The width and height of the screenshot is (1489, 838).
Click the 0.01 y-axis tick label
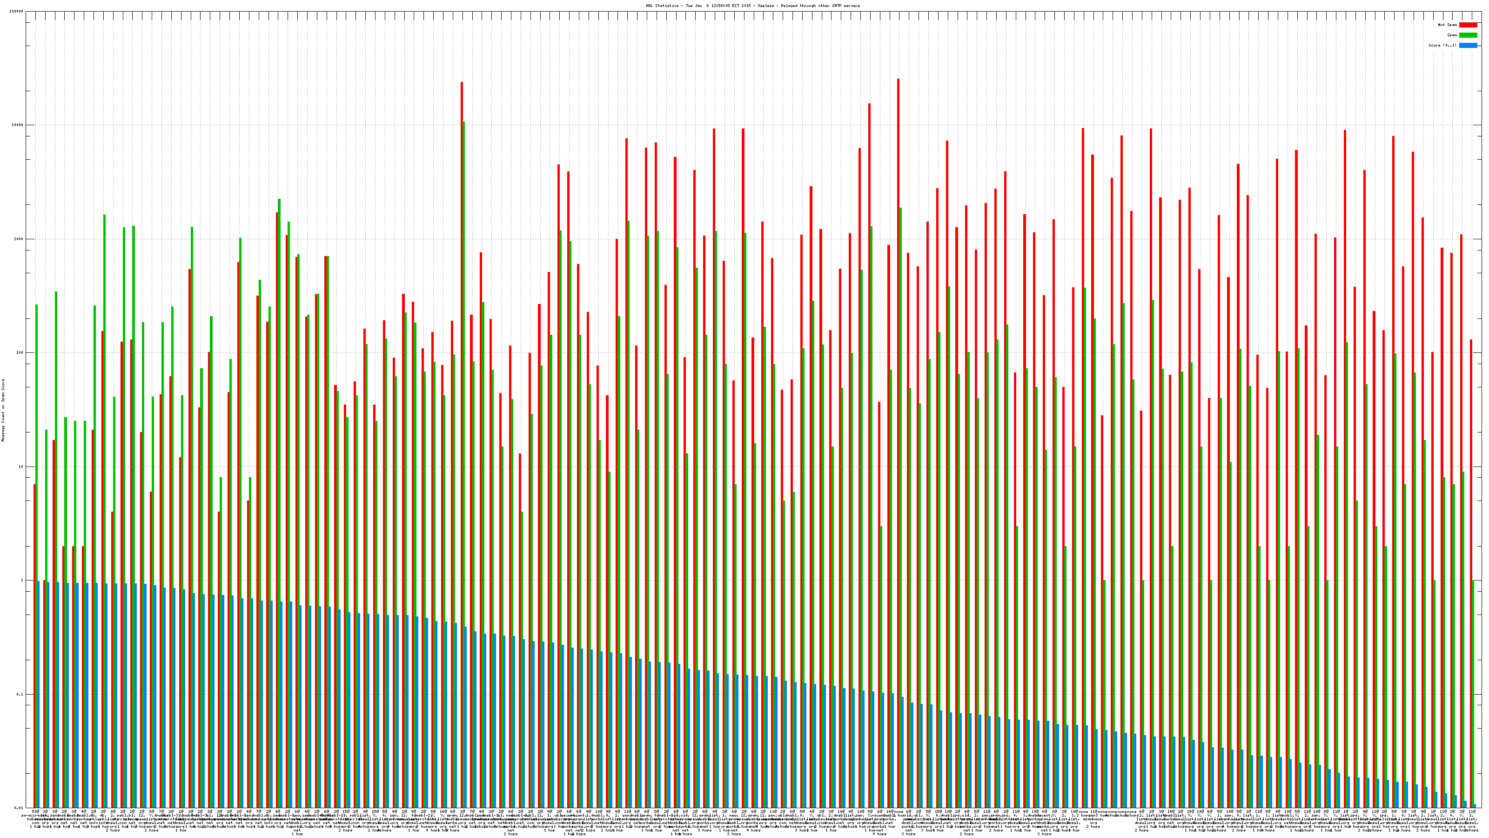(19, 808)
